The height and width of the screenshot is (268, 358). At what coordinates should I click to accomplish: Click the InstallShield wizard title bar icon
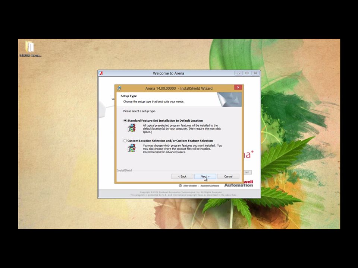[x=119, y=88]
